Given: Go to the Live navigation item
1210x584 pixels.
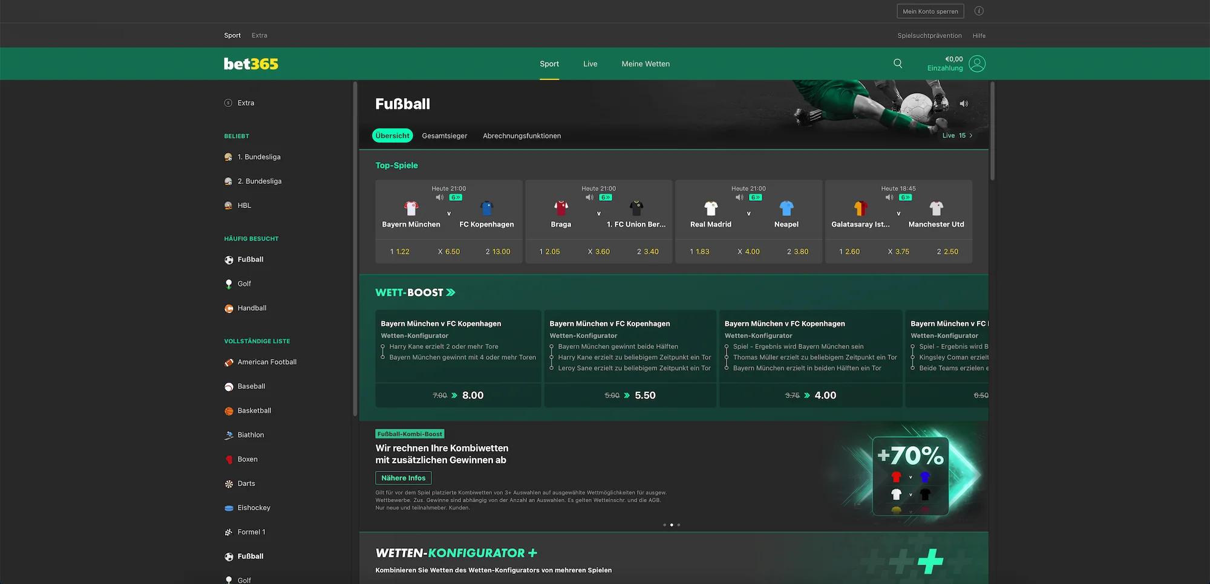Looking at the screenshot, I should pyautogui.click(x=590, y=63).
